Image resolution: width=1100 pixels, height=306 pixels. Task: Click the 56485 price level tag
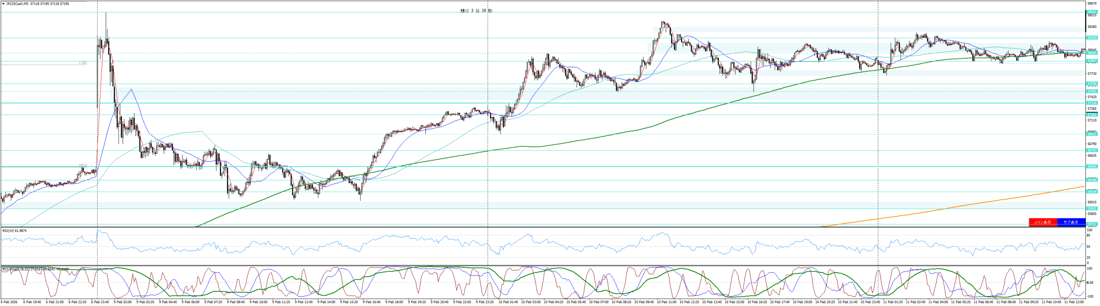tap(1091, 167)
